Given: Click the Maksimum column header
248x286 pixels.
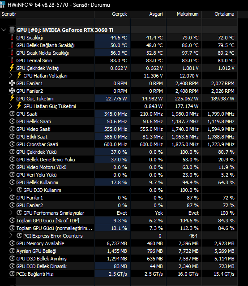Looking at the screenshot, I should coord(184,14).
